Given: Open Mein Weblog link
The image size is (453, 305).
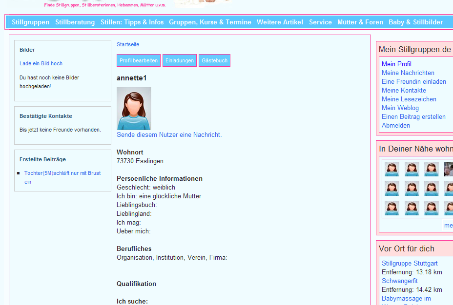Looking at the screenshot, I should 400,108.
